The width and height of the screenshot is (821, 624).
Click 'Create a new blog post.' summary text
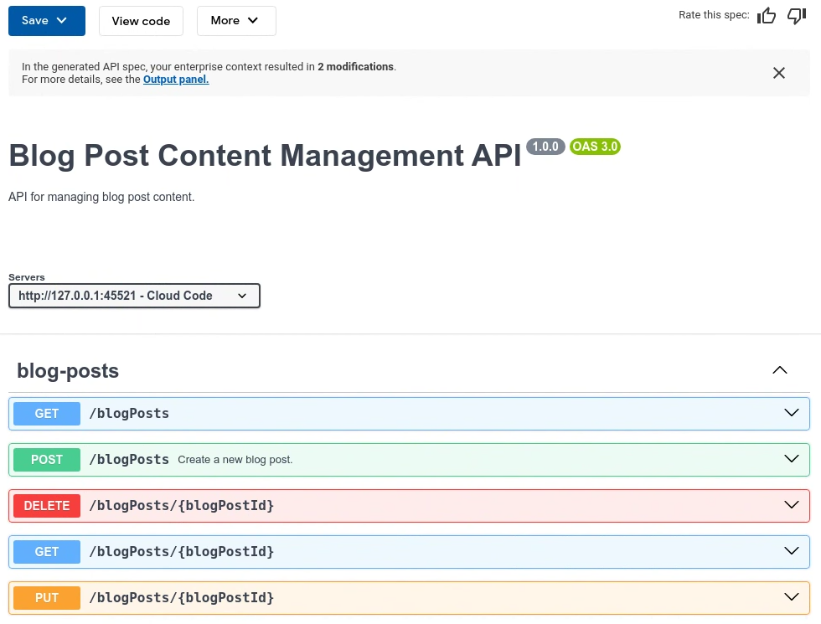[x=235, y=460]
